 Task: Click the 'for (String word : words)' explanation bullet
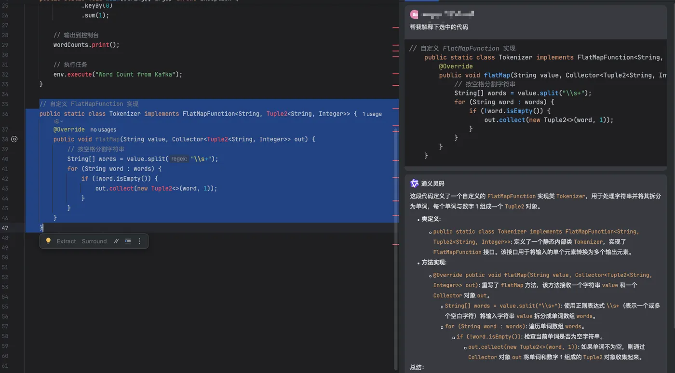(514, 327)
